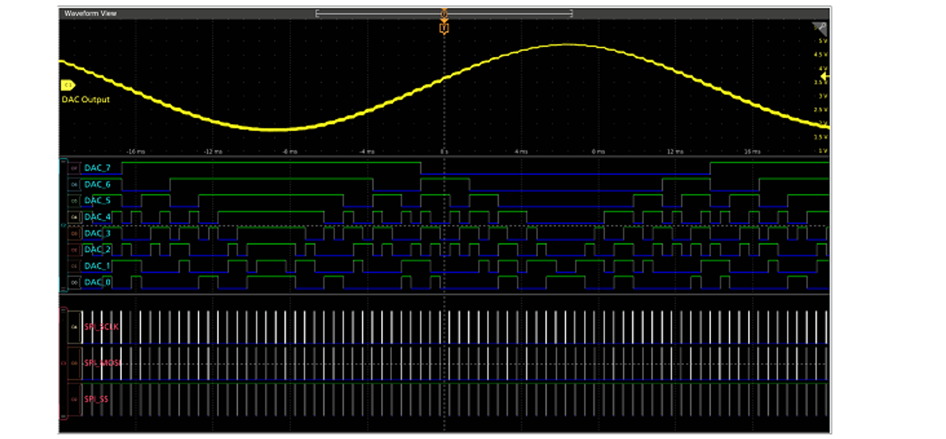
Task: Click the DAC_6 channel badge box
Action: point(74,184)
